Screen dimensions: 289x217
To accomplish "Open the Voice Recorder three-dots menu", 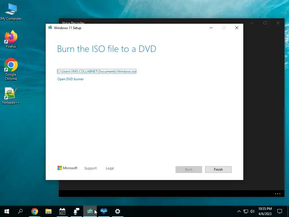I will coord(278,194).
